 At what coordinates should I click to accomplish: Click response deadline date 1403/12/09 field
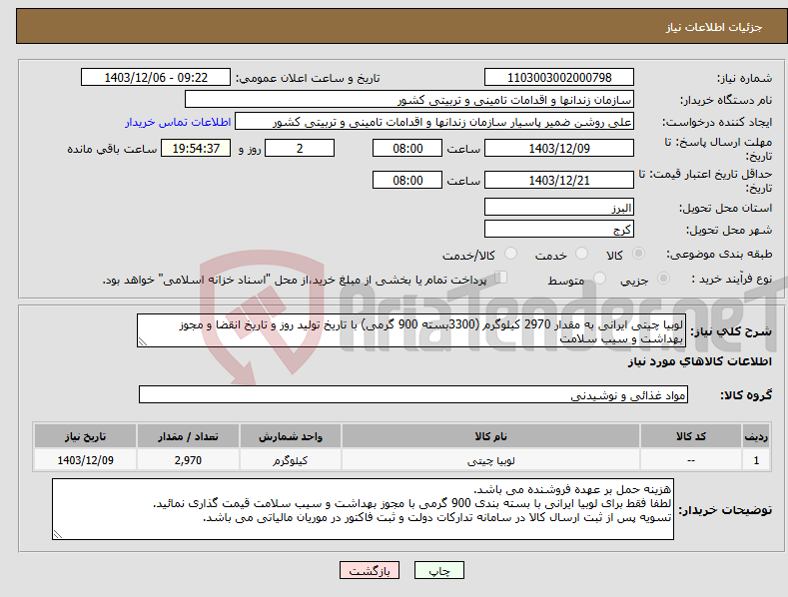tap(559, 148)
